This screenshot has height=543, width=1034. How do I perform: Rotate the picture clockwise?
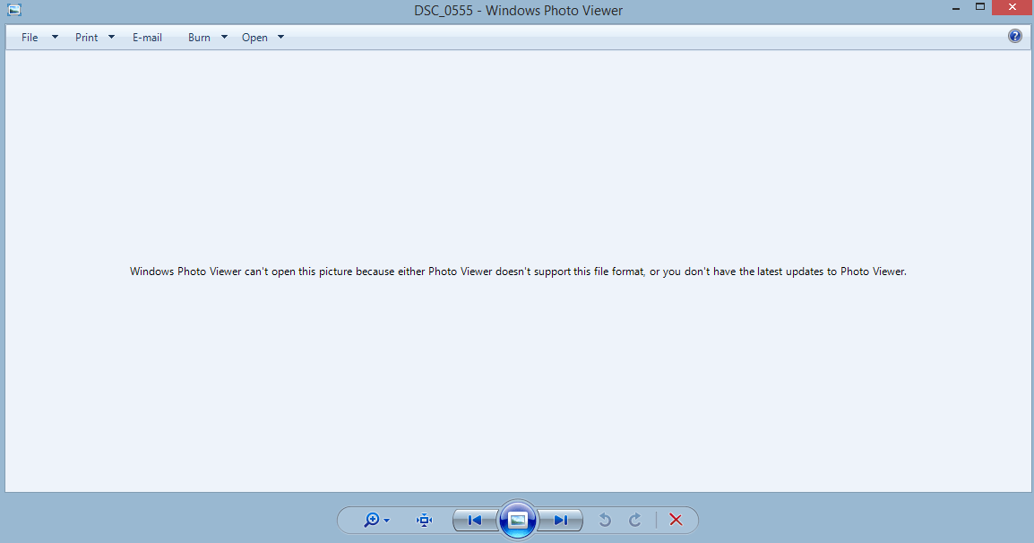click(635, 520)
